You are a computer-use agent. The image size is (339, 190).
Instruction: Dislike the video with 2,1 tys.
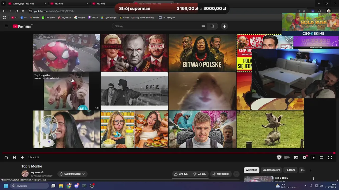tap(199, 174)
